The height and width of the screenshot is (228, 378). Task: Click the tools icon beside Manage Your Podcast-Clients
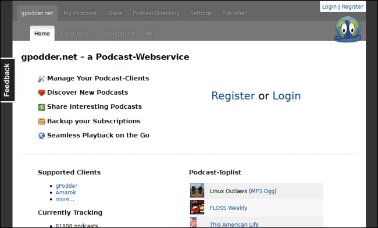click(41, 79)
